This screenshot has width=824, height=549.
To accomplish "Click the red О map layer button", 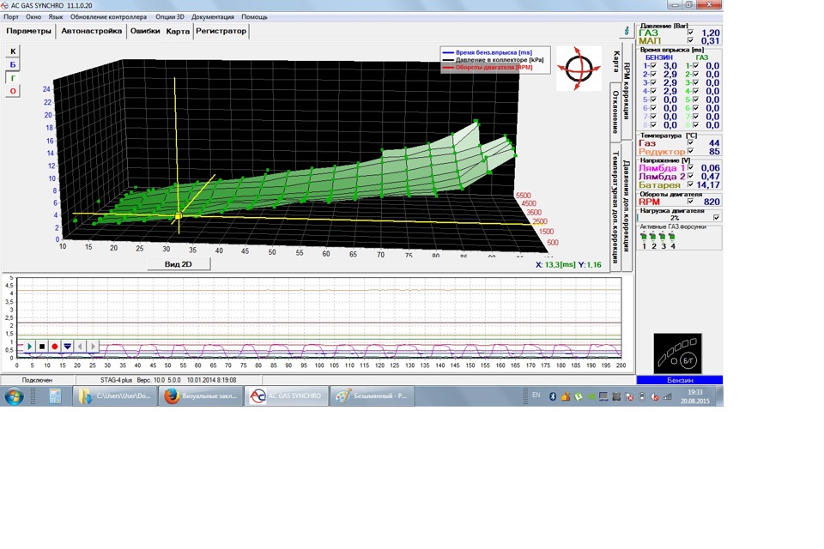I will (x=13, y=91).
